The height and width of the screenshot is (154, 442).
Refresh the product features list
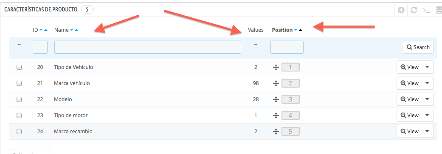tap(414, 10)
